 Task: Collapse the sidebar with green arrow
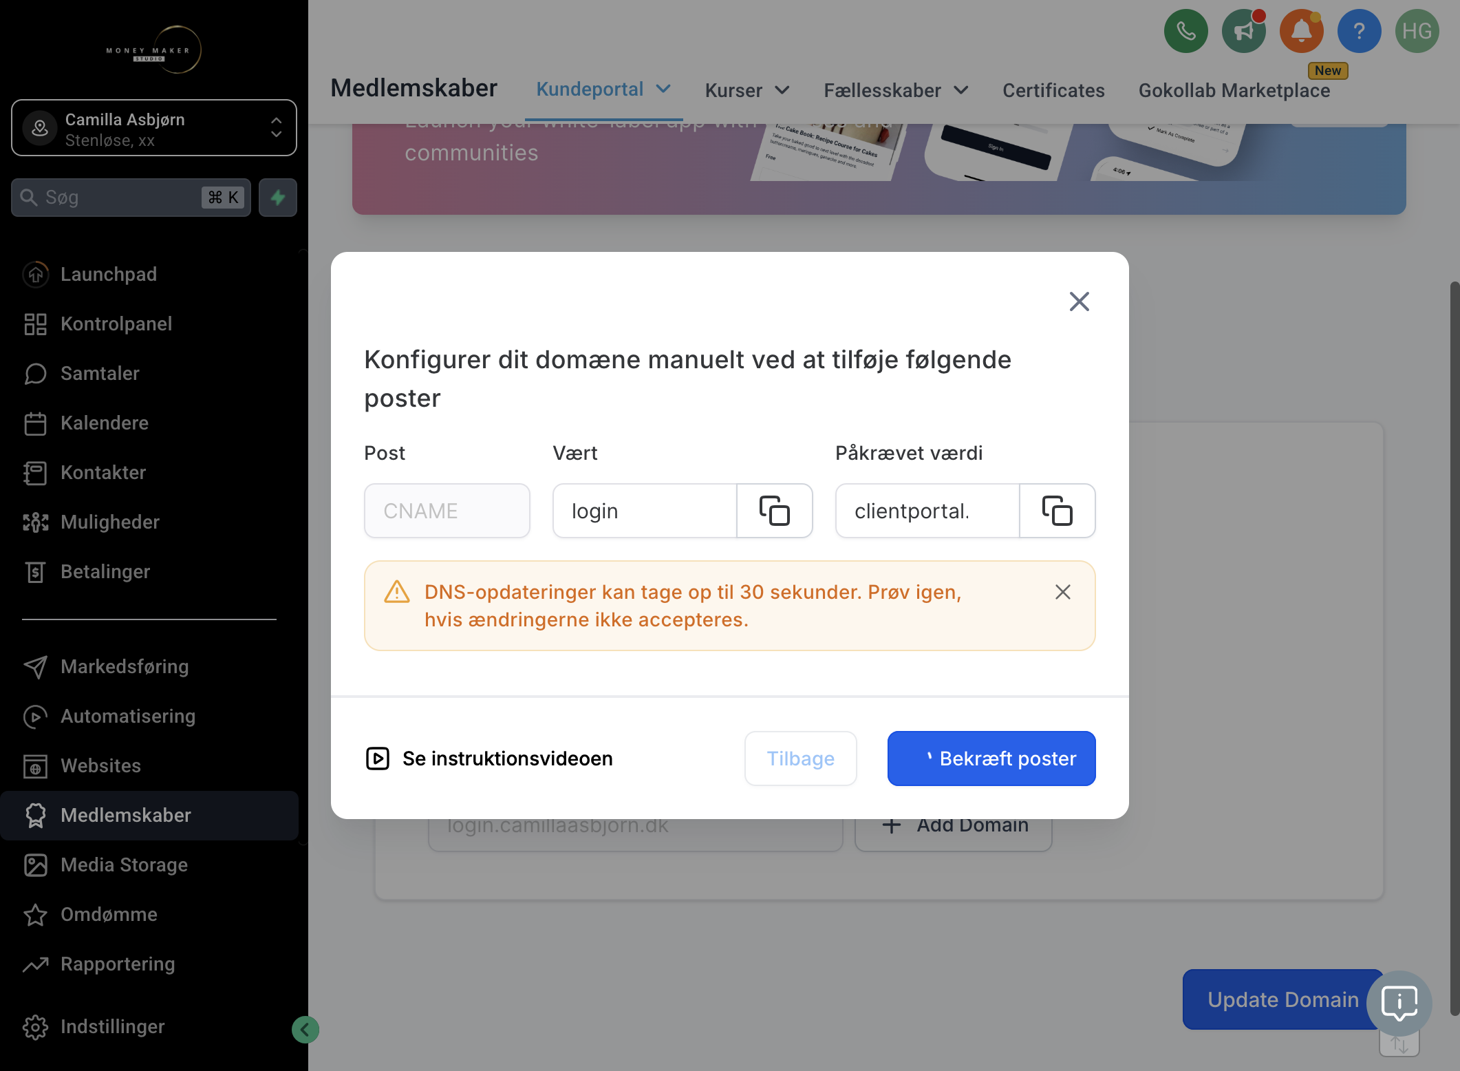305,1030
